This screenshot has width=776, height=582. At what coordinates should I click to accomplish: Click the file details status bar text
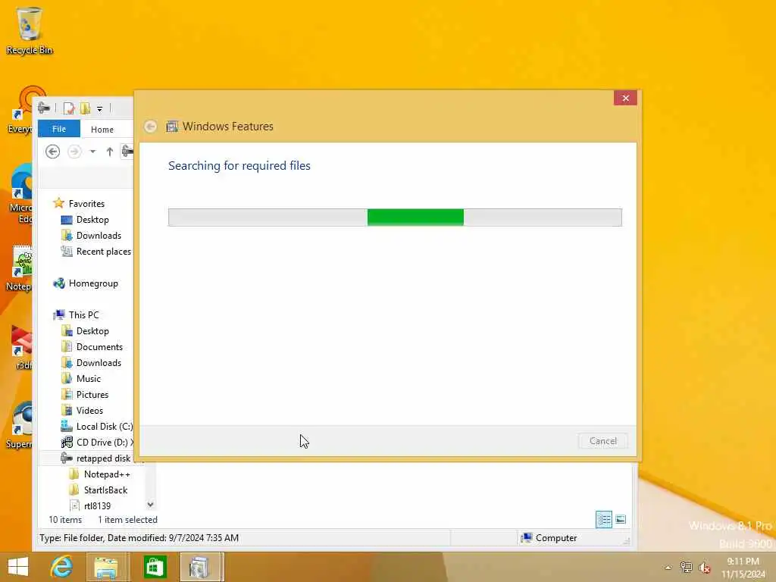[x=139, y=538]
